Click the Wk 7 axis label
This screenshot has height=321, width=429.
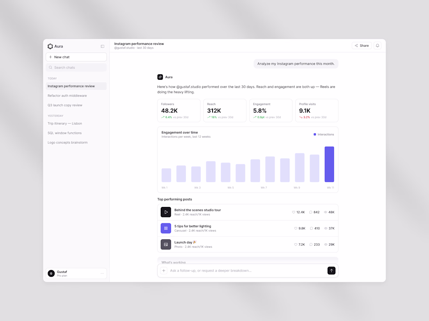click(x=264, y=188)
